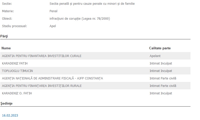
Task: Click the TOPLUOGLU TIMUCIN party name
Action: [17, 71]
